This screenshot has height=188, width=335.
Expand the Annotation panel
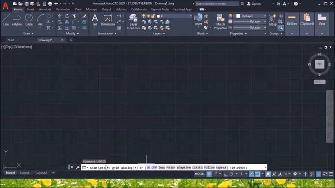tap(107, 33)
